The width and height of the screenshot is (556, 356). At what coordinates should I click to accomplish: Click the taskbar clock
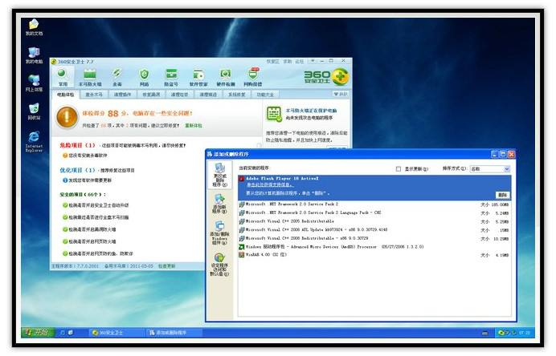525,333
